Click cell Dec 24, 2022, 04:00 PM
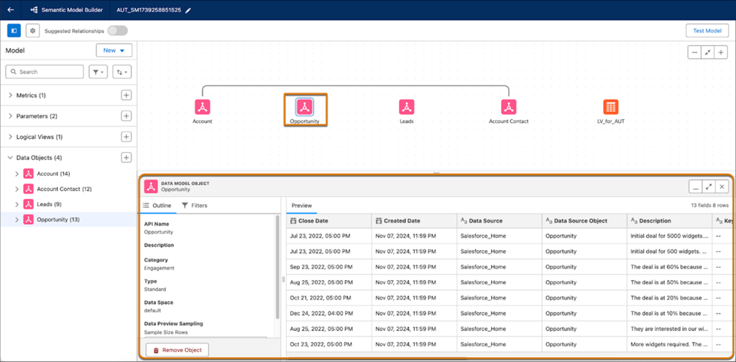The height and width of the screenshot is (362, 736). pos(328,313)
